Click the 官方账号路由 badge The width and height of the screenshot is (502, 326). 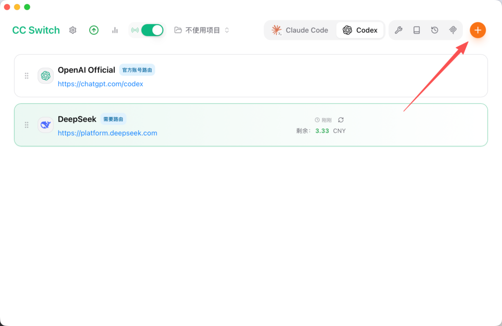click(137, 70)
